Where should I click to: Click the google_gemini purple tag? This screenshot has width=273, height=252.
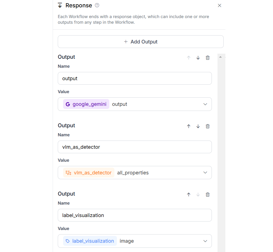click(x=86, y=104)
